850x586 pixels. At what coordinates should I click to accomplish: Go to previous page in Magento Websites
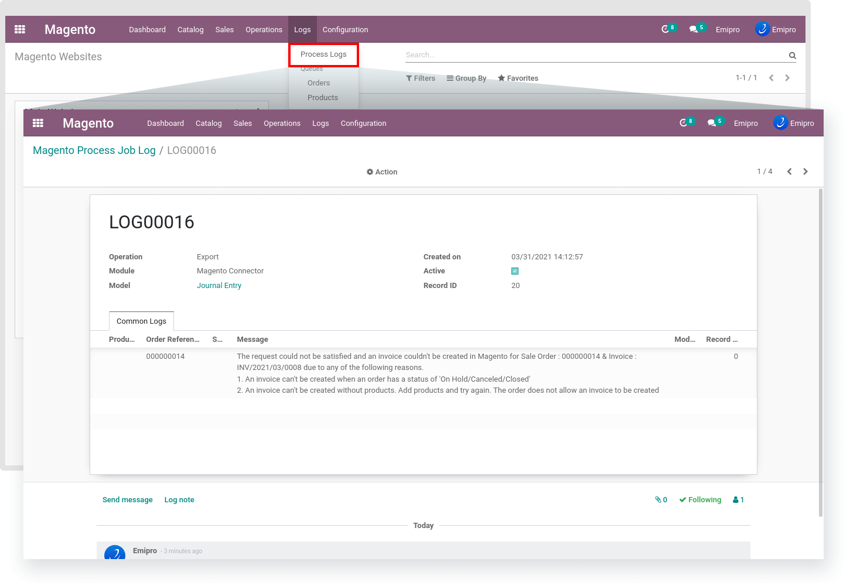[772, 78]
